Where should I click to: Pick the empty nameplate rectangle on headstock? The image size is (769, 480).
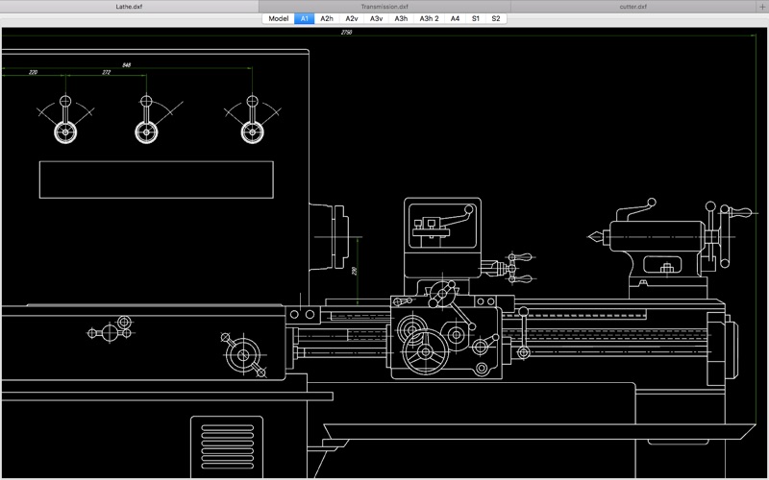157,180
